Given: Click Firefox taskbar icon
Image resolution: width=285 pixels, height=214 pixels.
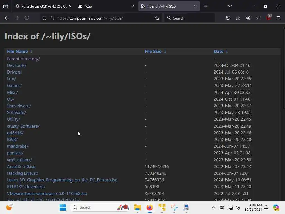Looking at the screenshot, I should click(x=149, y=207).
